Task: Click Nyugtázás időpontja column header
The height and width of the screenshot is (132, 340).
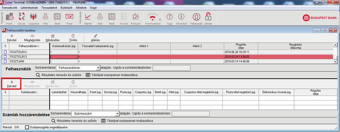Action: point(296,46)
